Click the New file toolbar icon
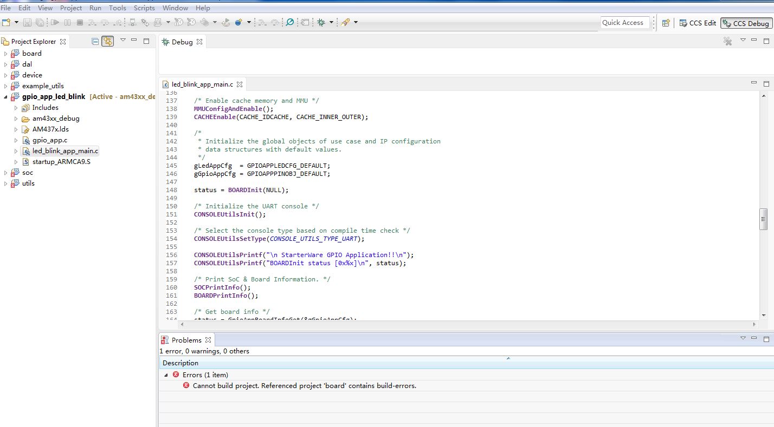Viewport: 774px width, 427px height. (6, 22)
